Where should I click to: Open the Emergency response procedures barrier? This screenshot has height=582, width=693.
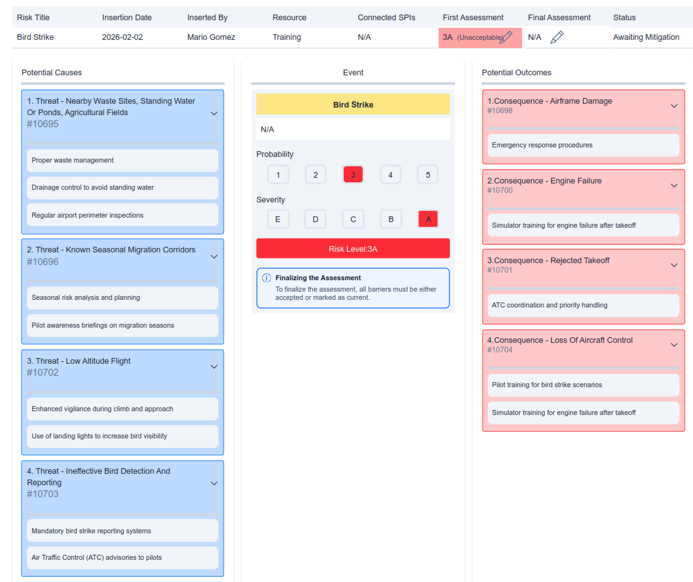[583, 145]
